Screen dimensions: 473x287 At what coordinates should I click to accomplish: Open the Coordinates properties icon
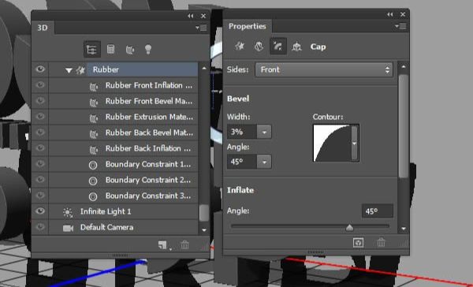coord(297,47)
